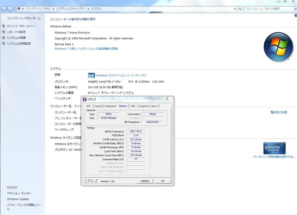The image size is (297, 215).
Task: Open the Windows エクスペリエンス インデックス link
Action: 121,76
